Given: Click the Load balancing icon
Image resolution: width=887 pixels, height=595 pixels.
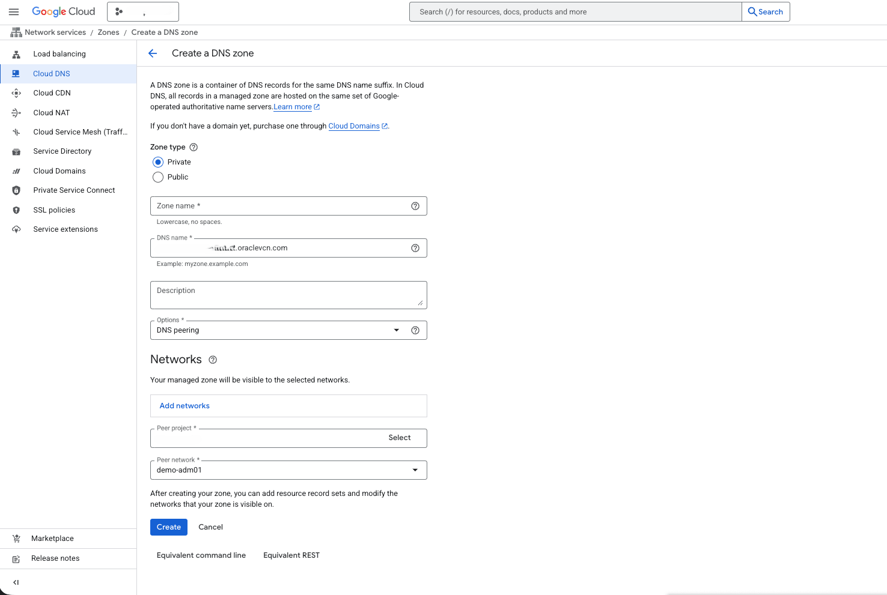Looking at the screenshot, I should [16, 53].
